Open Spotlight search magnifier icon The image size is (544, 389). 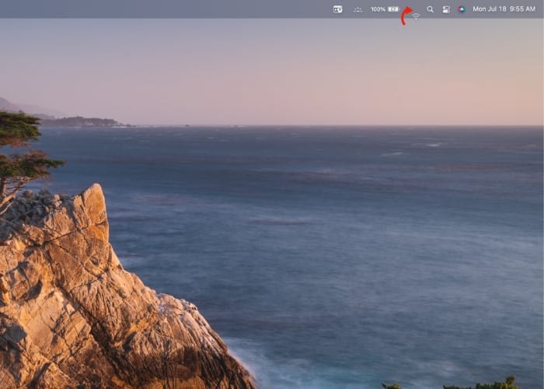[x=431, y=9]
